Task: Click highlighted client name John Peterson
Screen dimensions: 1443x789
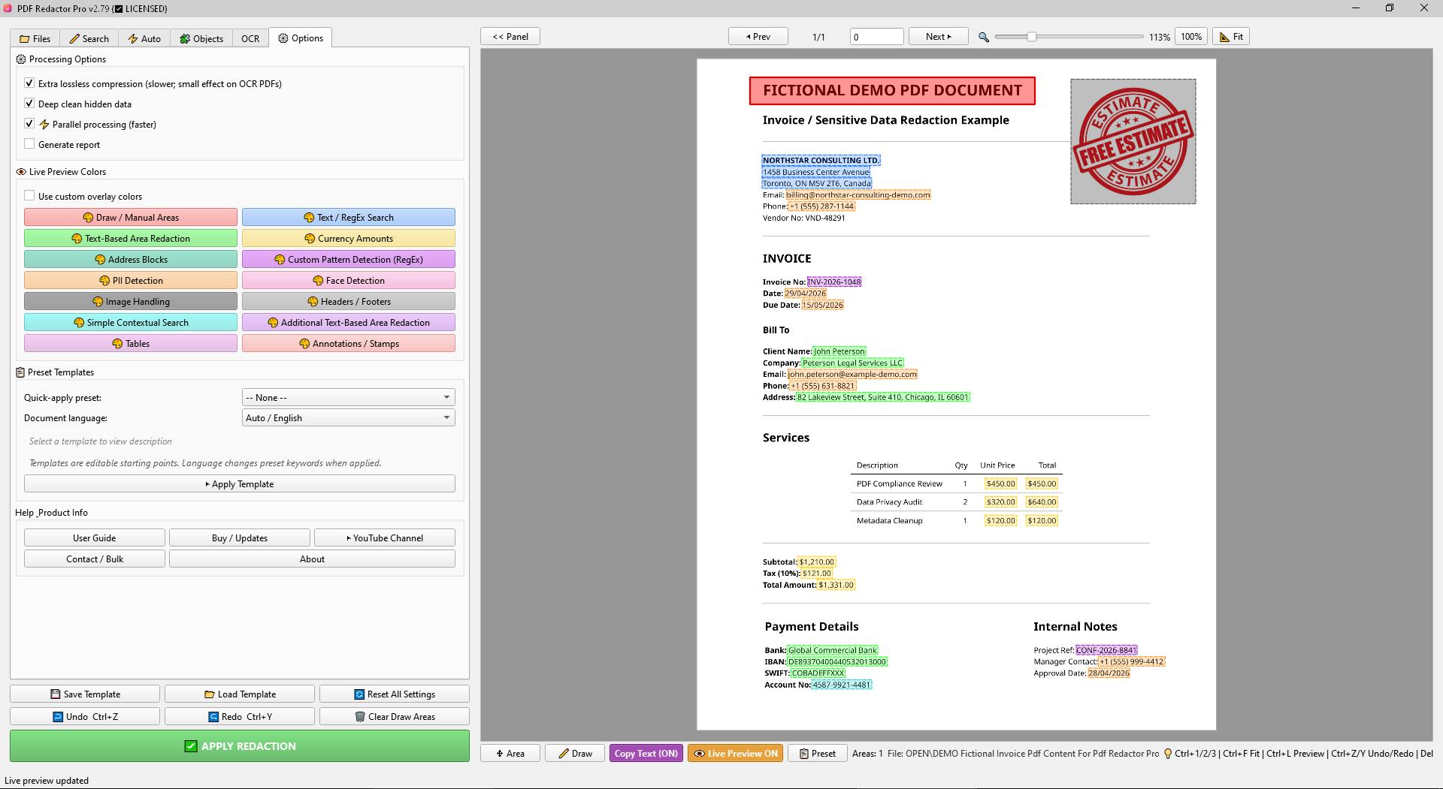Action: coord(839,351)
